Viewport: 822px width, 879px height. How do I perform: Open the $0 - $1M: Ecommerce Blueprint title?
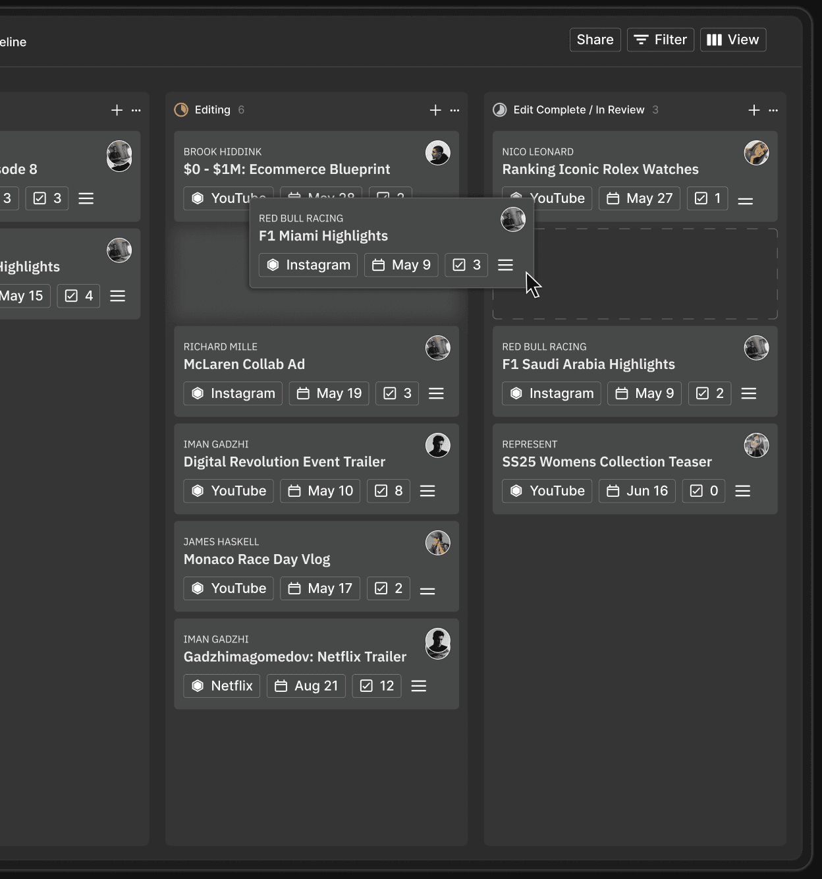[x=287, y=169]
